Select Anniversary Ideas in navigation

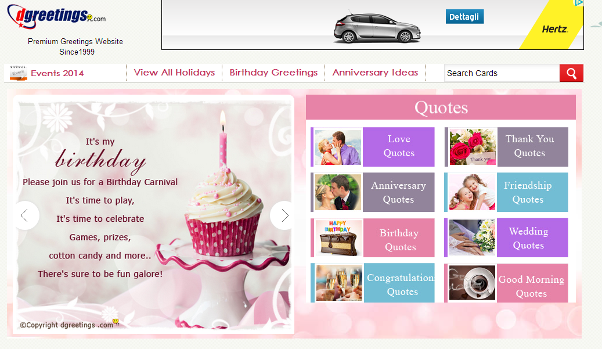point(375,73)
